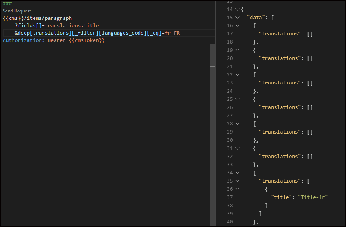This screenshot has height=227, width=346.
Task: Click the "translations" key on line 29
Action: [x=280, y=132]
